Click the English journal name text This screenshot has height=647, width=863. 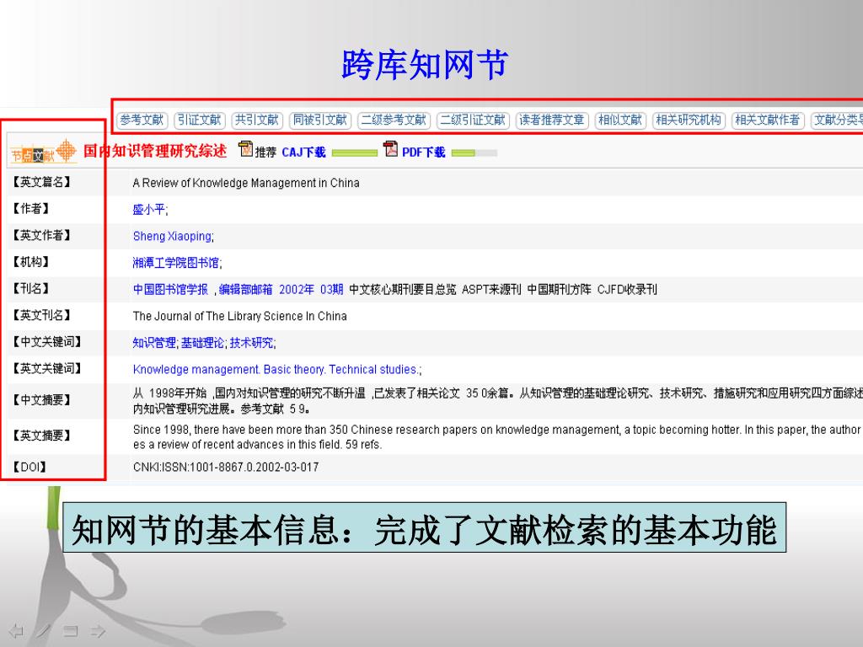point(240,316)
